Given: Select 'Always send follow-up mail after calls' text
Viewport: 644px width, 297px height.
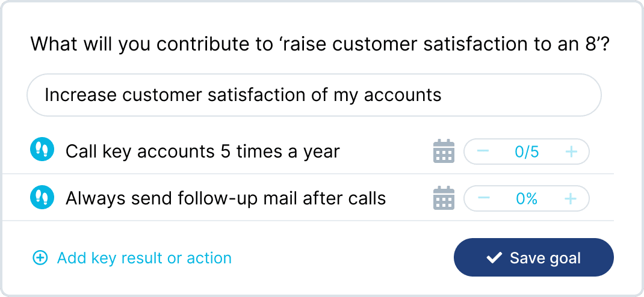Looking at the screenshot, I should pyautogui.click(x=225, y=198).
